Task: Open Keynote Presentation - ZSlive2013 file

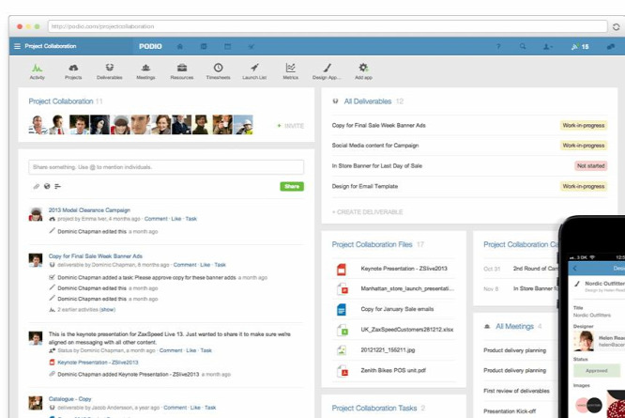Action: pyautogui.click(x=404, y=269)
